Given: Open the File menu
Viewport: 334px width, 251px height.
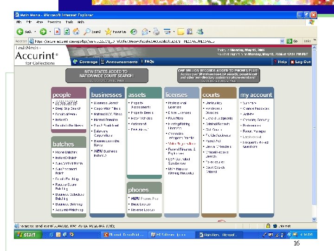Looking at the screenshot, I should 19,22.
